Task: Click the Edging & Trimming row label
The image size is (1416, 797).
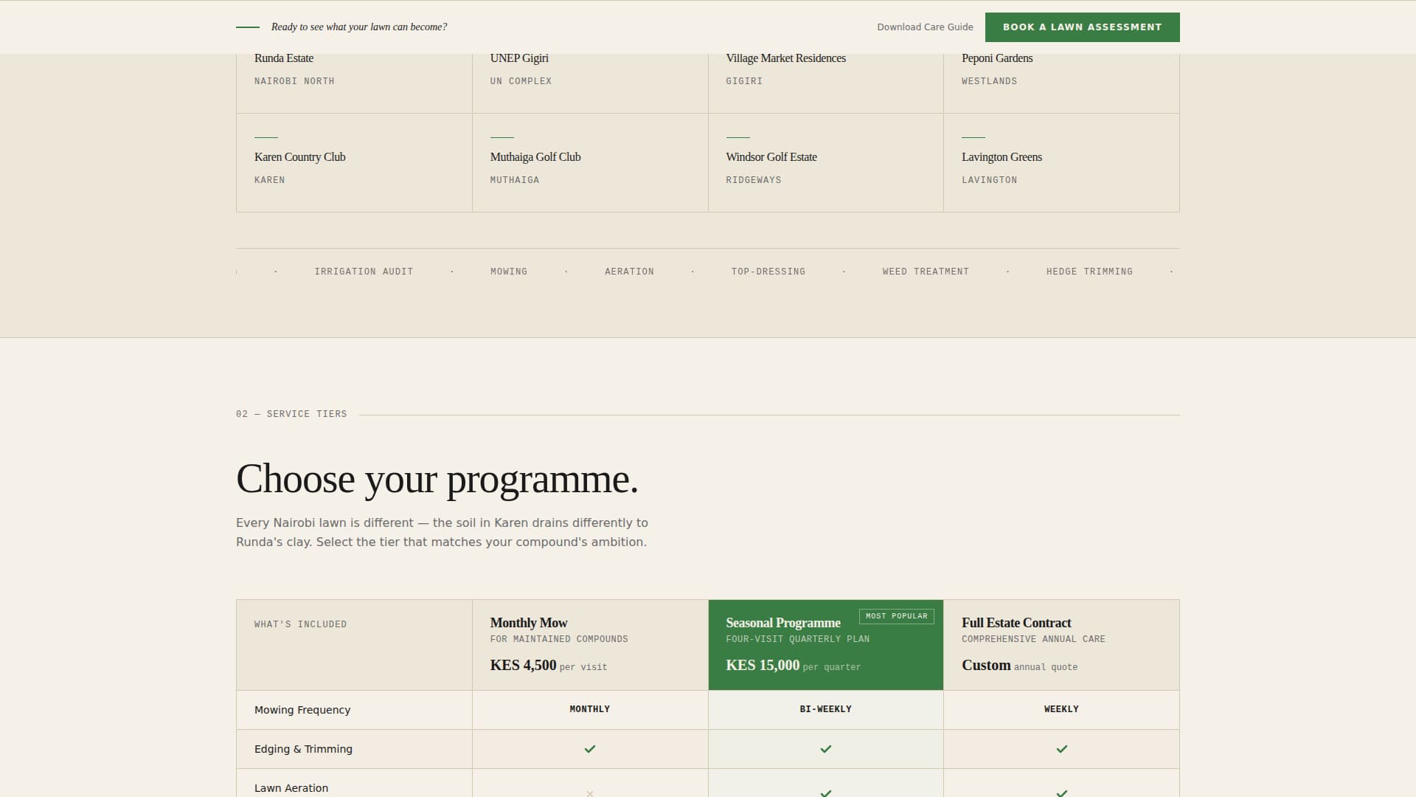Action: (303, 749)
